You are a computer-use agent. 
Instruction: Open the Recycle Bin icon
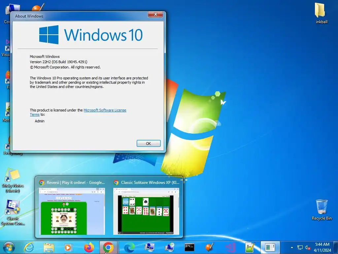pyautogui.click(x=321, y=209)
